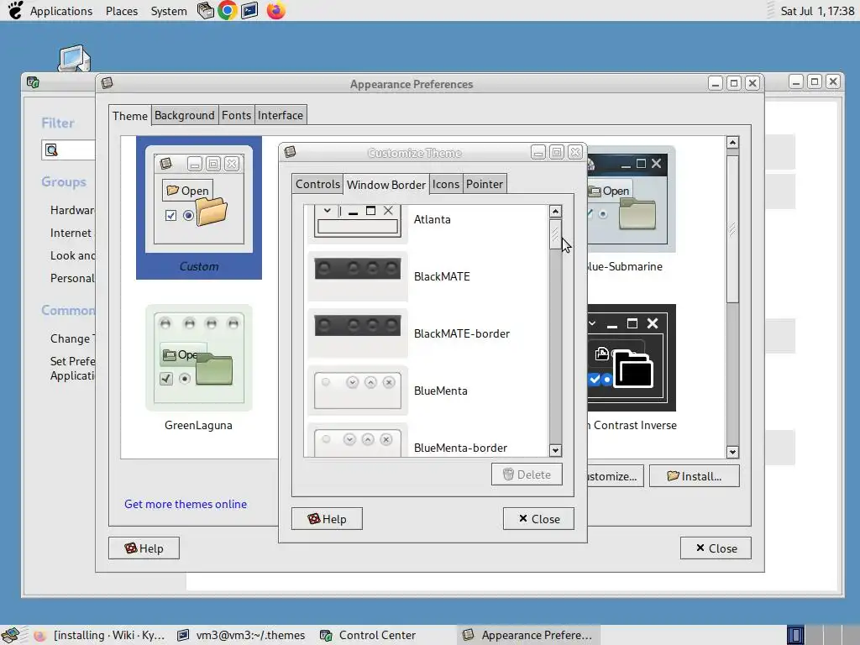Open the Interface tab
Screen dimensions: 860x645
tap(281, 115)
